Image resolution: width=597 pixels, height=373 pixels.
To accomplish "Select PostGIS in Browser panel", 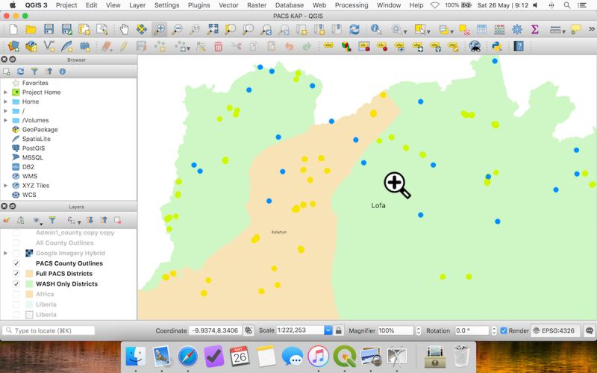I will (x=34, y=148).
